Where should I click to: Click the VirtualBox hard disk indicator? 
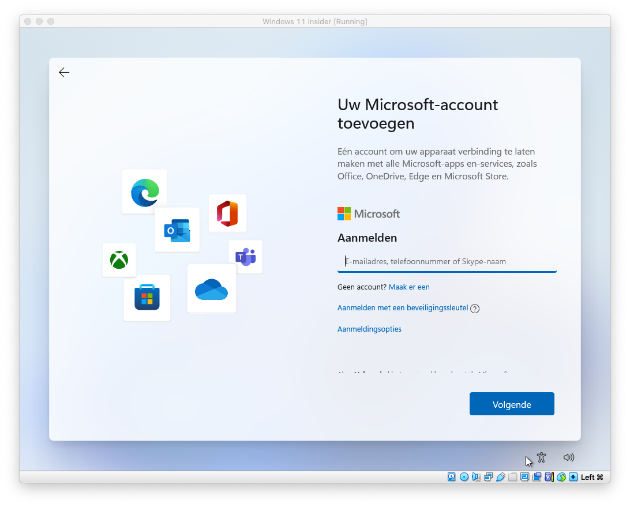pos(452,477)
